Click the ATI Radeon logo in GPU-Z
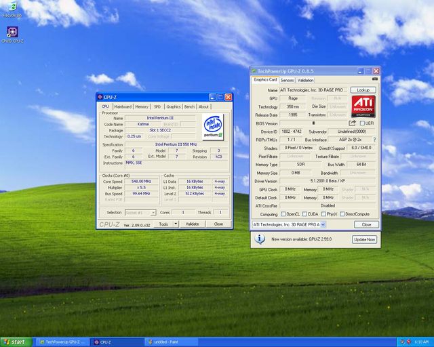 (363, 106)
